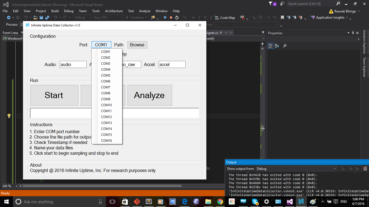
Task: Click the Property Pages wrench icon
Action: (285, 46)
